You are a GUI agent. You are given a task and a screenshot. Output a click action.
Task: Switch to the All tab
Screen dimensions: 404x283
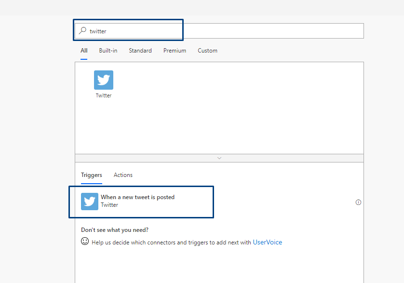tap(84, 51)
